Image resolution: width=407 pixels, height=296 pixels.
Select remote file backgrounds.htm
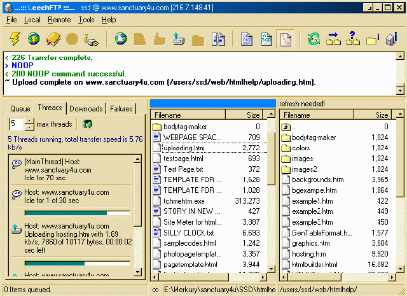(338, 180)
